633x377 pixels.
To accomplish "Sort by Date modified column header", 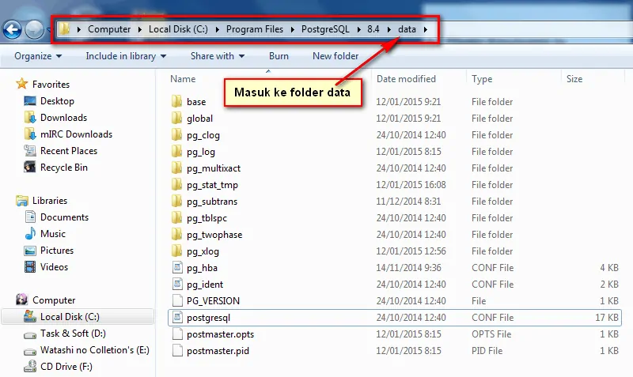I will (x=406, y=78).
